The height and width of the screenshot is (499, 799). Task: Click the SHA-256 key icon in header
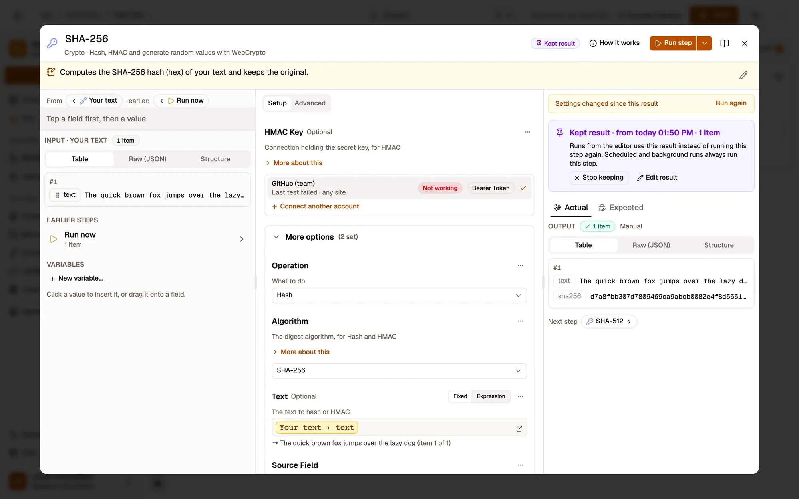(x=52, y=43)
